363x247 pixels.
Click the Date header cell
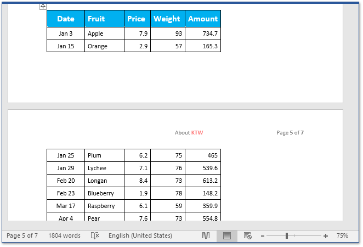coord(66,19)
